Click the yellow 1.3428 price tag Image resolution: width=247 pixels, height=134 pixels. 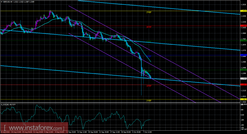(243, 11)
